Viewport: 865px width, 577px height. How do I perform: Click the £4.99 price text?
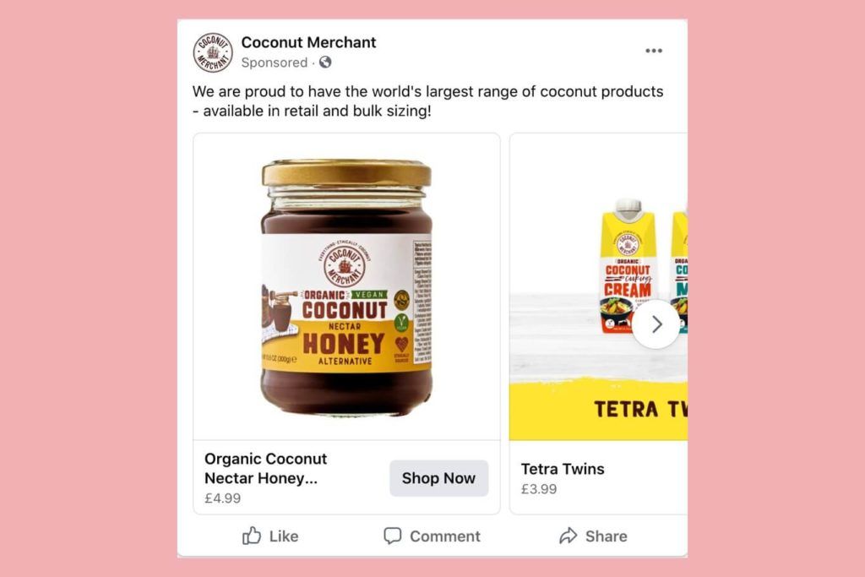[x=222, y=498]
